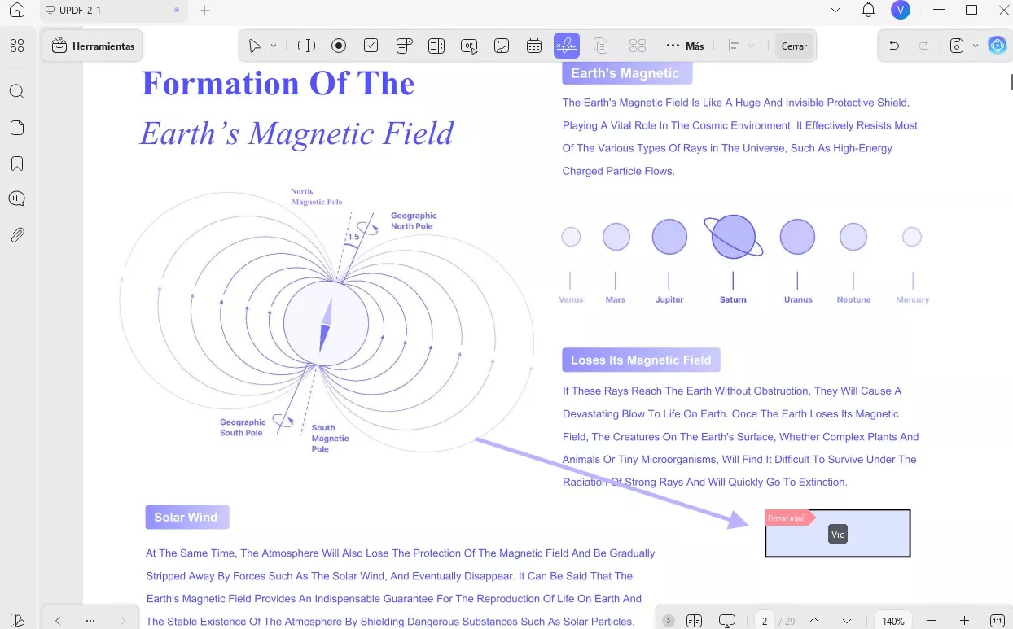Select the arrow pointer tool
The height and width of the screenshot is (629, 1013).
(256, 46)
